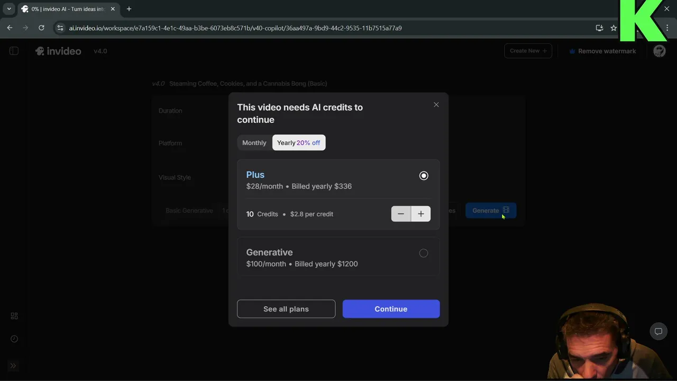Click the invideo logo
Screen dimensions: 677x381
tap(58, 51)
